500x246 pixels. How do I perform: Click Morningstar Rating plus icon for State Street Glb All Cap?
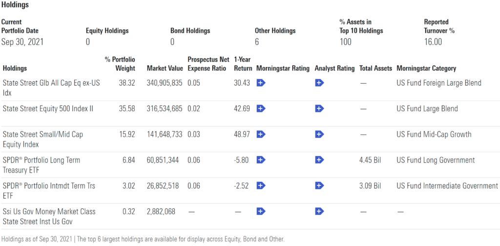(261, 83)
